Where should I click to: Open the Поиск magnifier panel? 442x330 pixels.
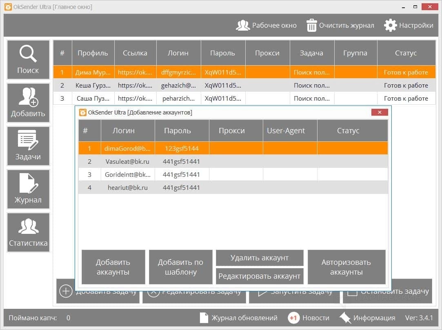pos(28,59)
